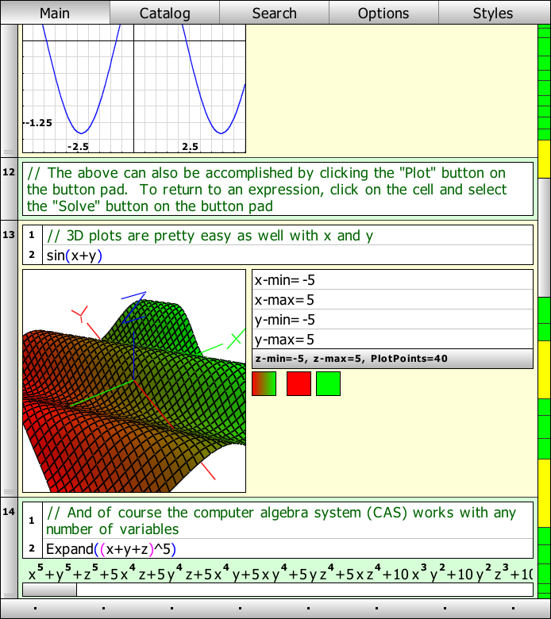Screen dimensions: 551x619
Task: Click the resize grip below the 3D plot cell
Action: (9, 492)
